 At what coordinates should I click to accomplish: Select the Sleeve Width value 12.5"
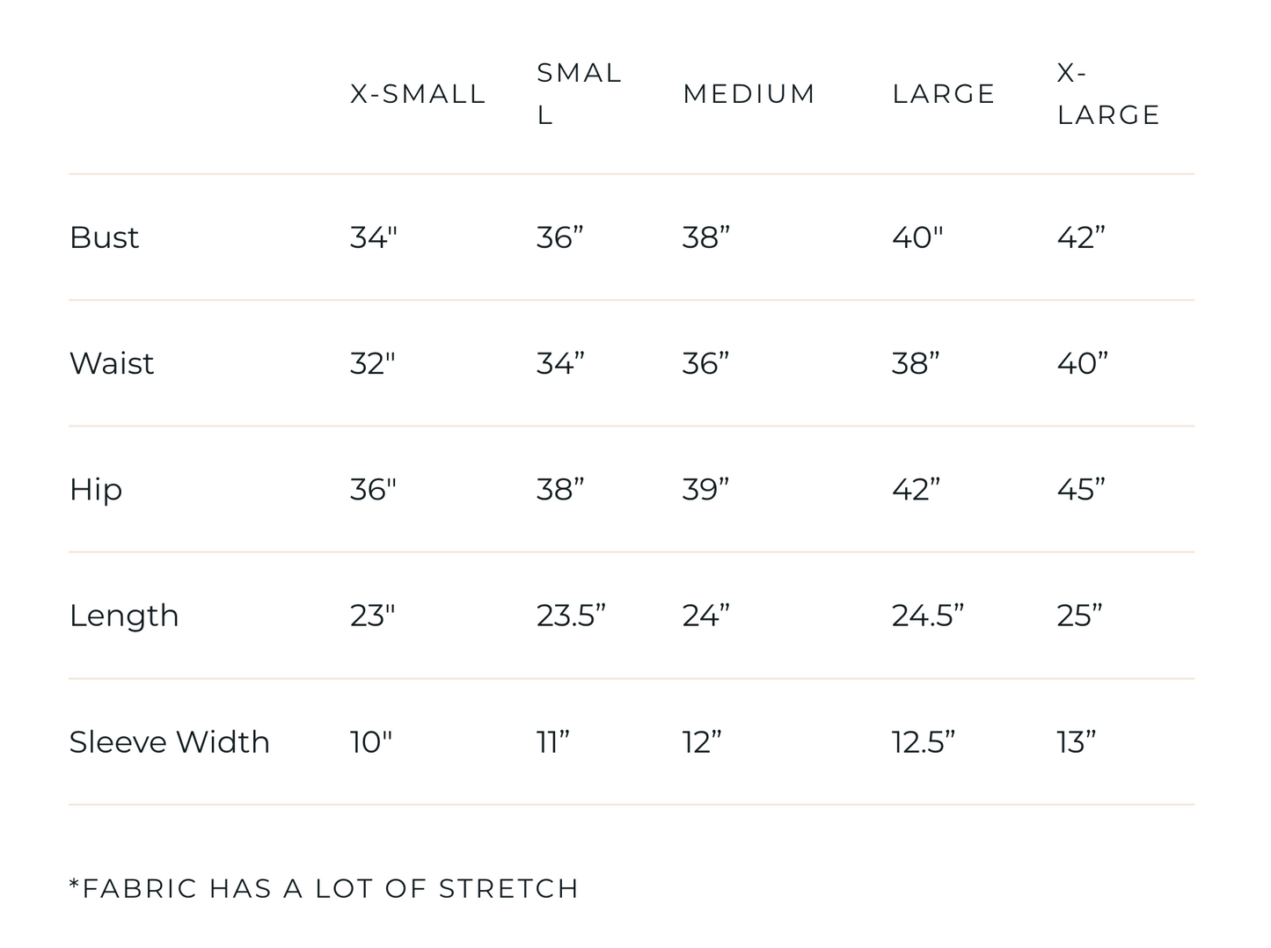pos(923,742)
